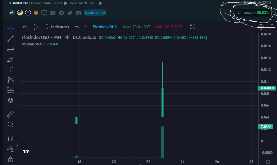The height and width of the screenshot is (165, 277).
Task: Toggle stay in drawing mode
Action: coord(10,149)
